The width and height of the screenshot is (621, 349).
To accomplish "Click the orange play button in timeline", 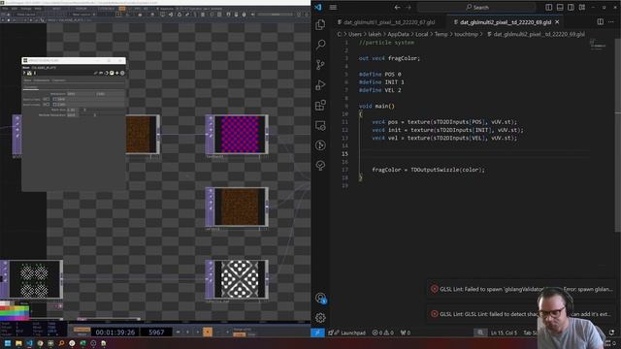I will [208, 332].
